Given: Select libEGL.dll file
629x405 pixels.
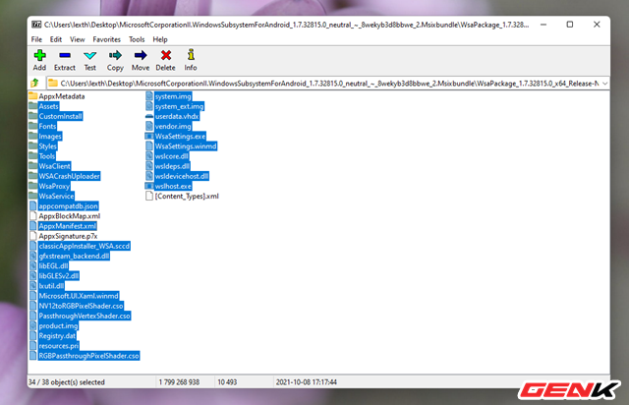Looking at the screenshot, I should click(49, 266).
